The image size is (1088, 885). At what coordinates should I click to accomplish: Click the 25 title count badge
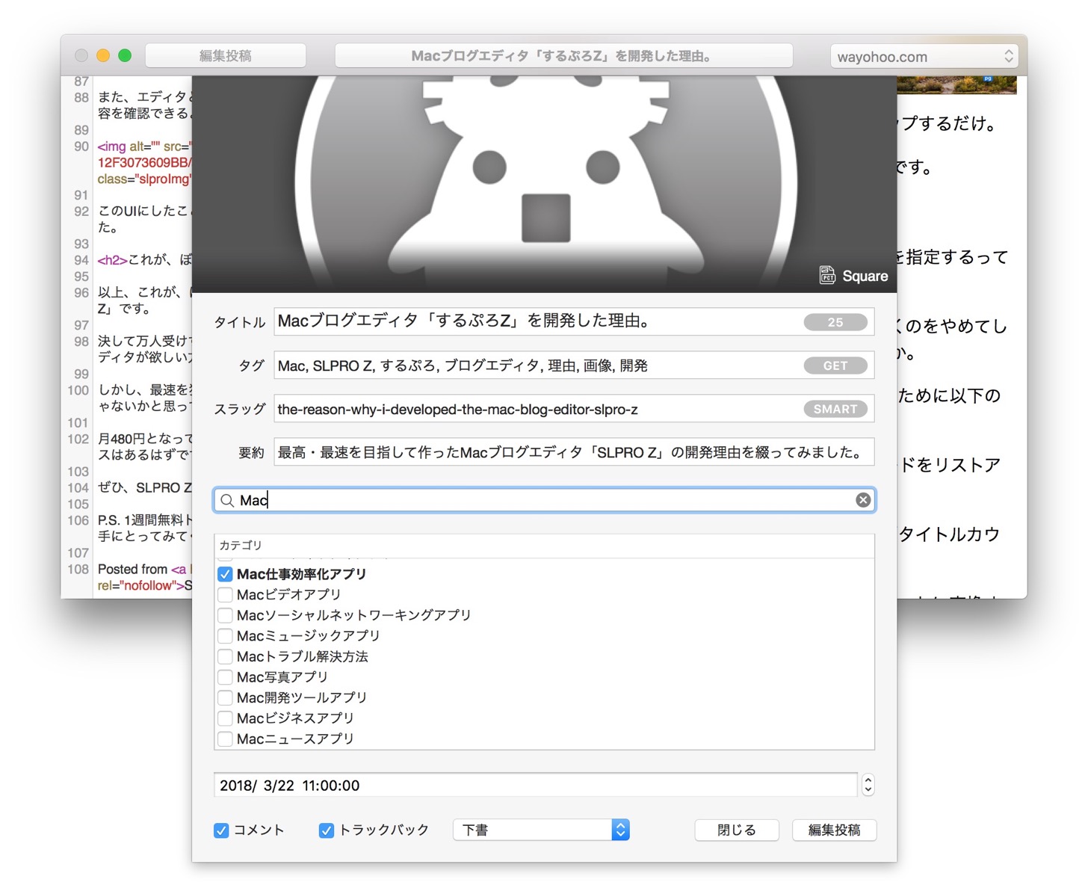point(835,322)
